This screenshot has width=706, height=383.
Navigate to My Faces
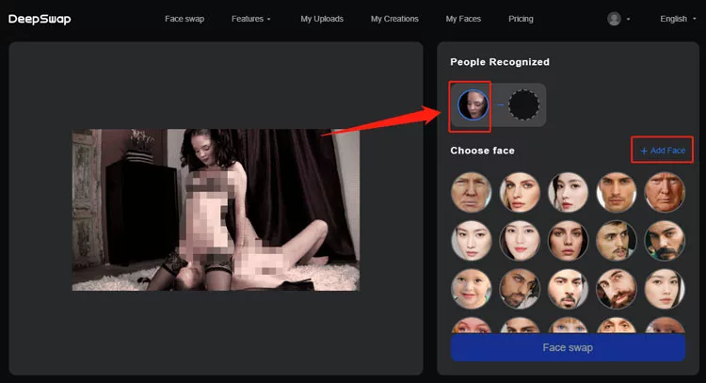click(x=463, y=19)
